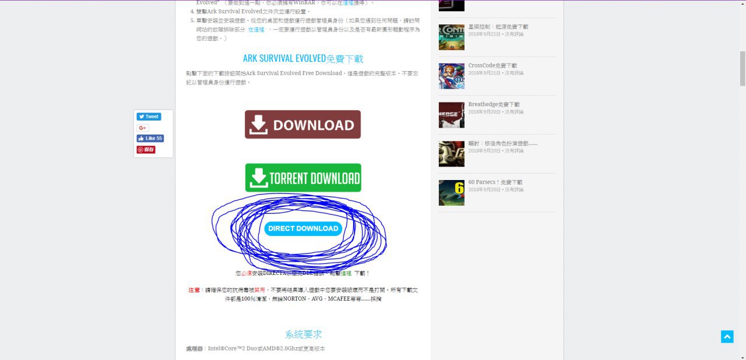Viewport: 746px width, 360px height.
Task: Click the Breathedge game thumbnail
Action: [452, 115]
